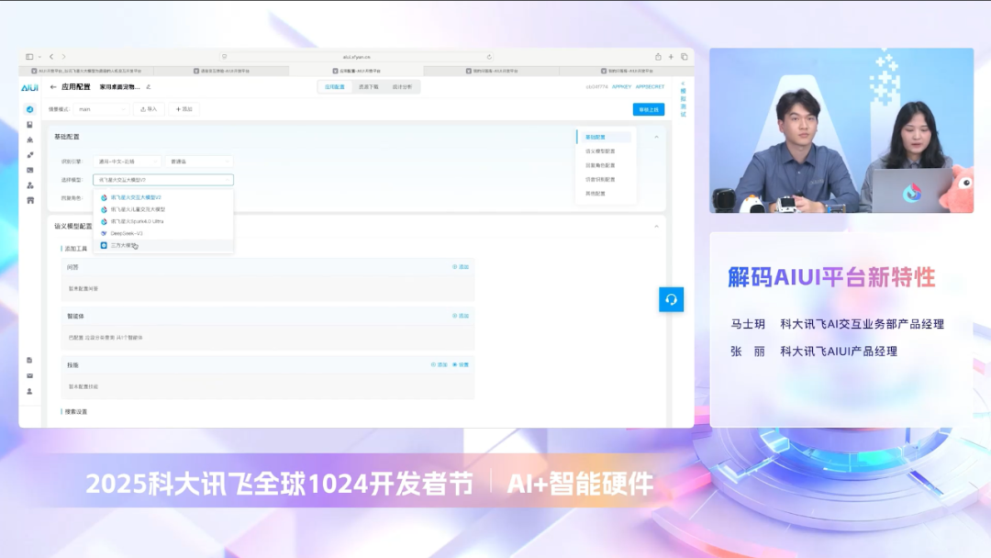Collapse the 选择模型 model dropdown
Viewport: 991px width, 558px height.
[x=163, y=180]
